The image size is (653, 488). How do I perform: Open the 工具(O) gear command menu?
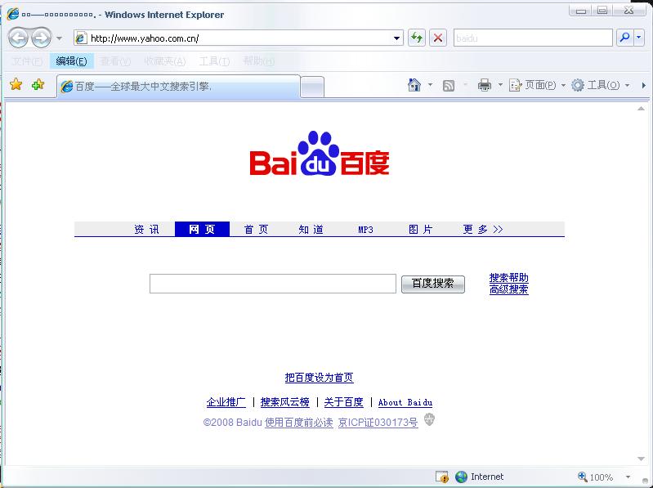pyautogui.click(x=600, y=85)
